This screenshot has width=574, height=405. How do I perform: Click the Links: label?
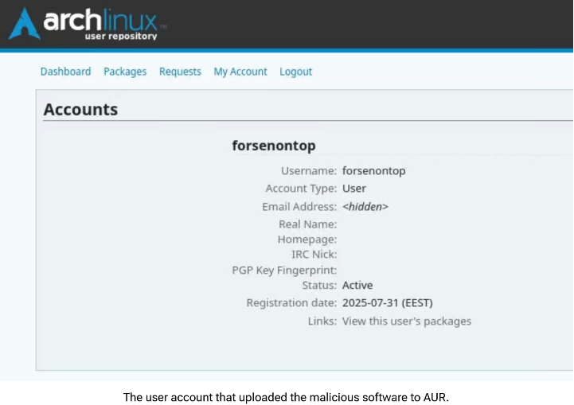point(322,321)
